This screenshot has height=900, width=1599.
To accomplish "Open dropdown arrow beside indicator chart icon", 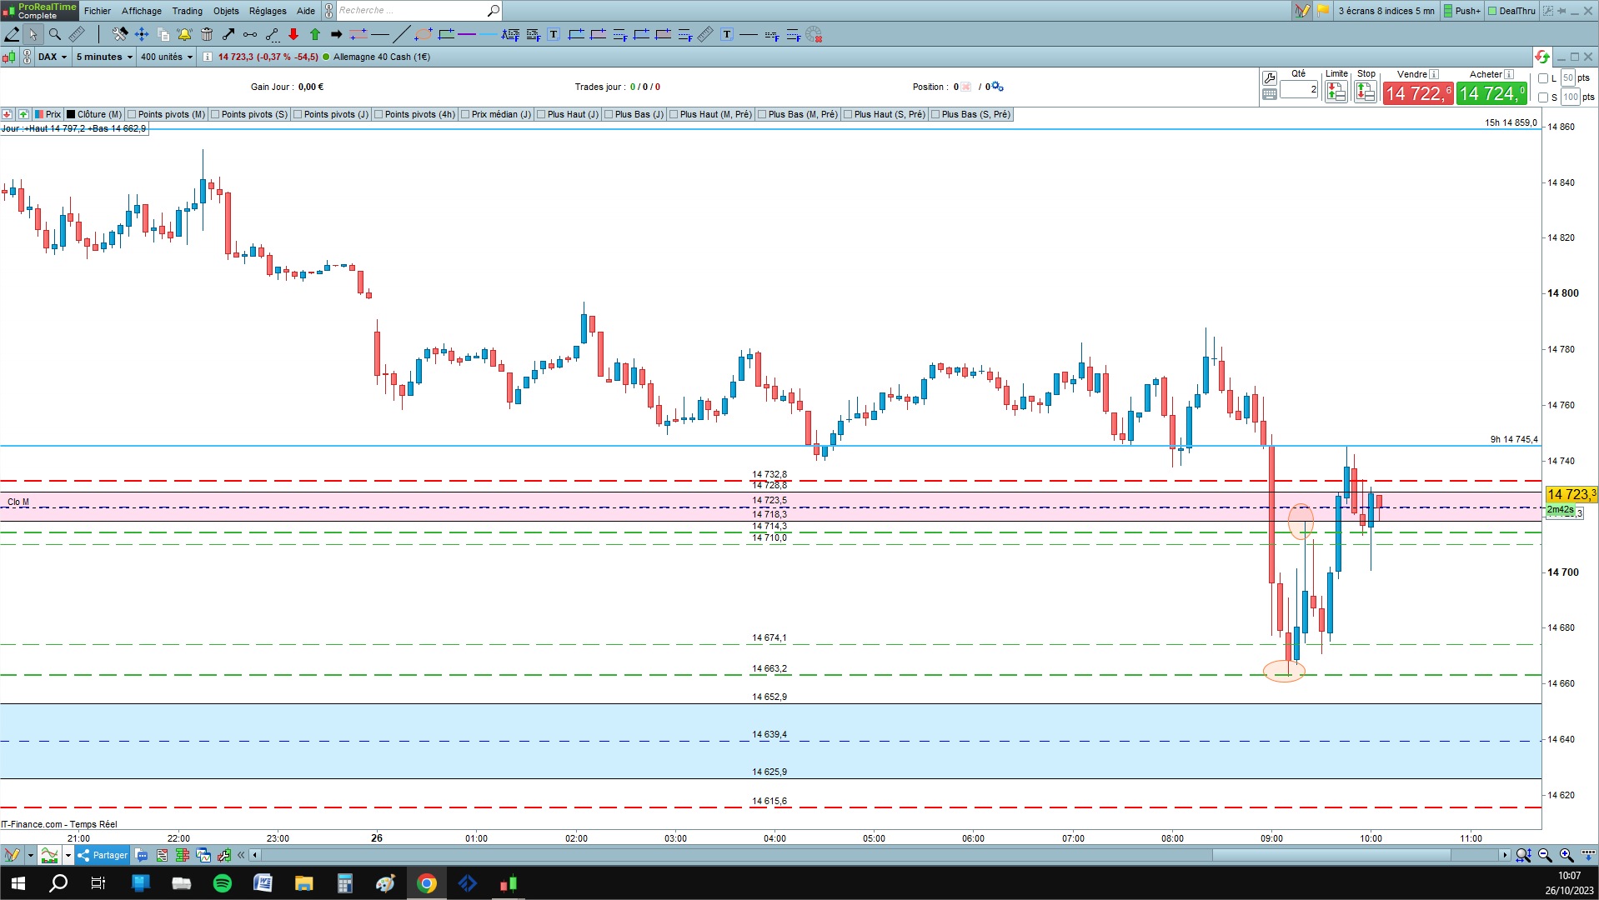I will 68,855.
